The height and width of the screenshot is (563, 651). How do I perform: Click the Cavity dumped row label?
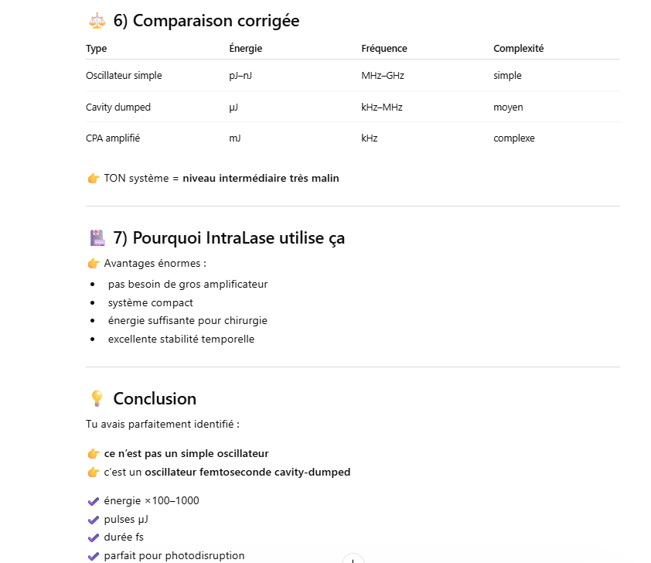[x=118, y=107]
